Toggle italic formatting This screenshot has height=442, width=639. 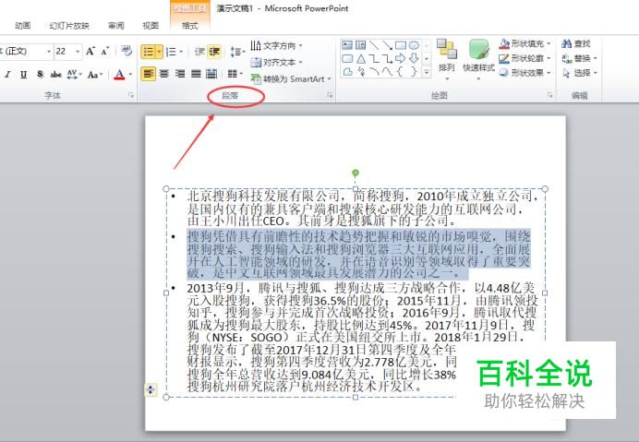click(x=7, y=75)
